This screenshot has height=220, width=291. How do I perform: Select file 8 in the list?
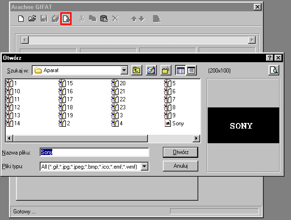point(170,107)
